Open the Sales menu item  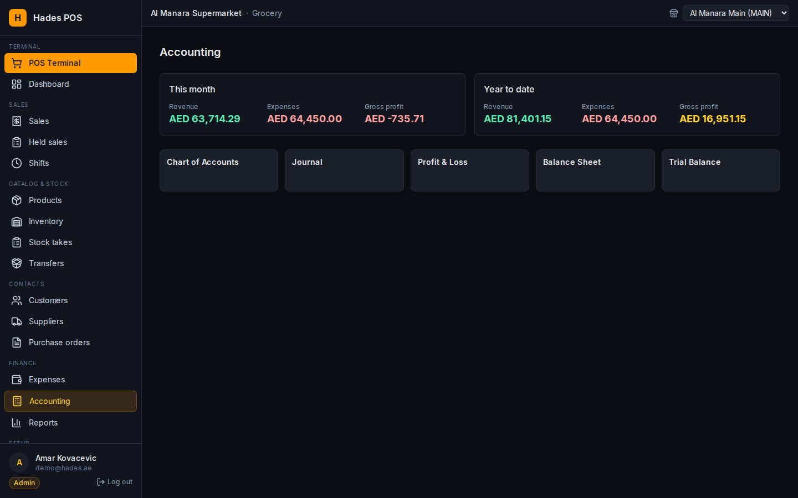pyautogui.click(x=70, y=121)
